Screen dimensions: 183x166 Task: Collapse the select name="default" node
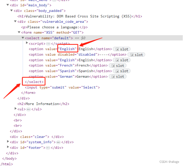coord(23,38)
